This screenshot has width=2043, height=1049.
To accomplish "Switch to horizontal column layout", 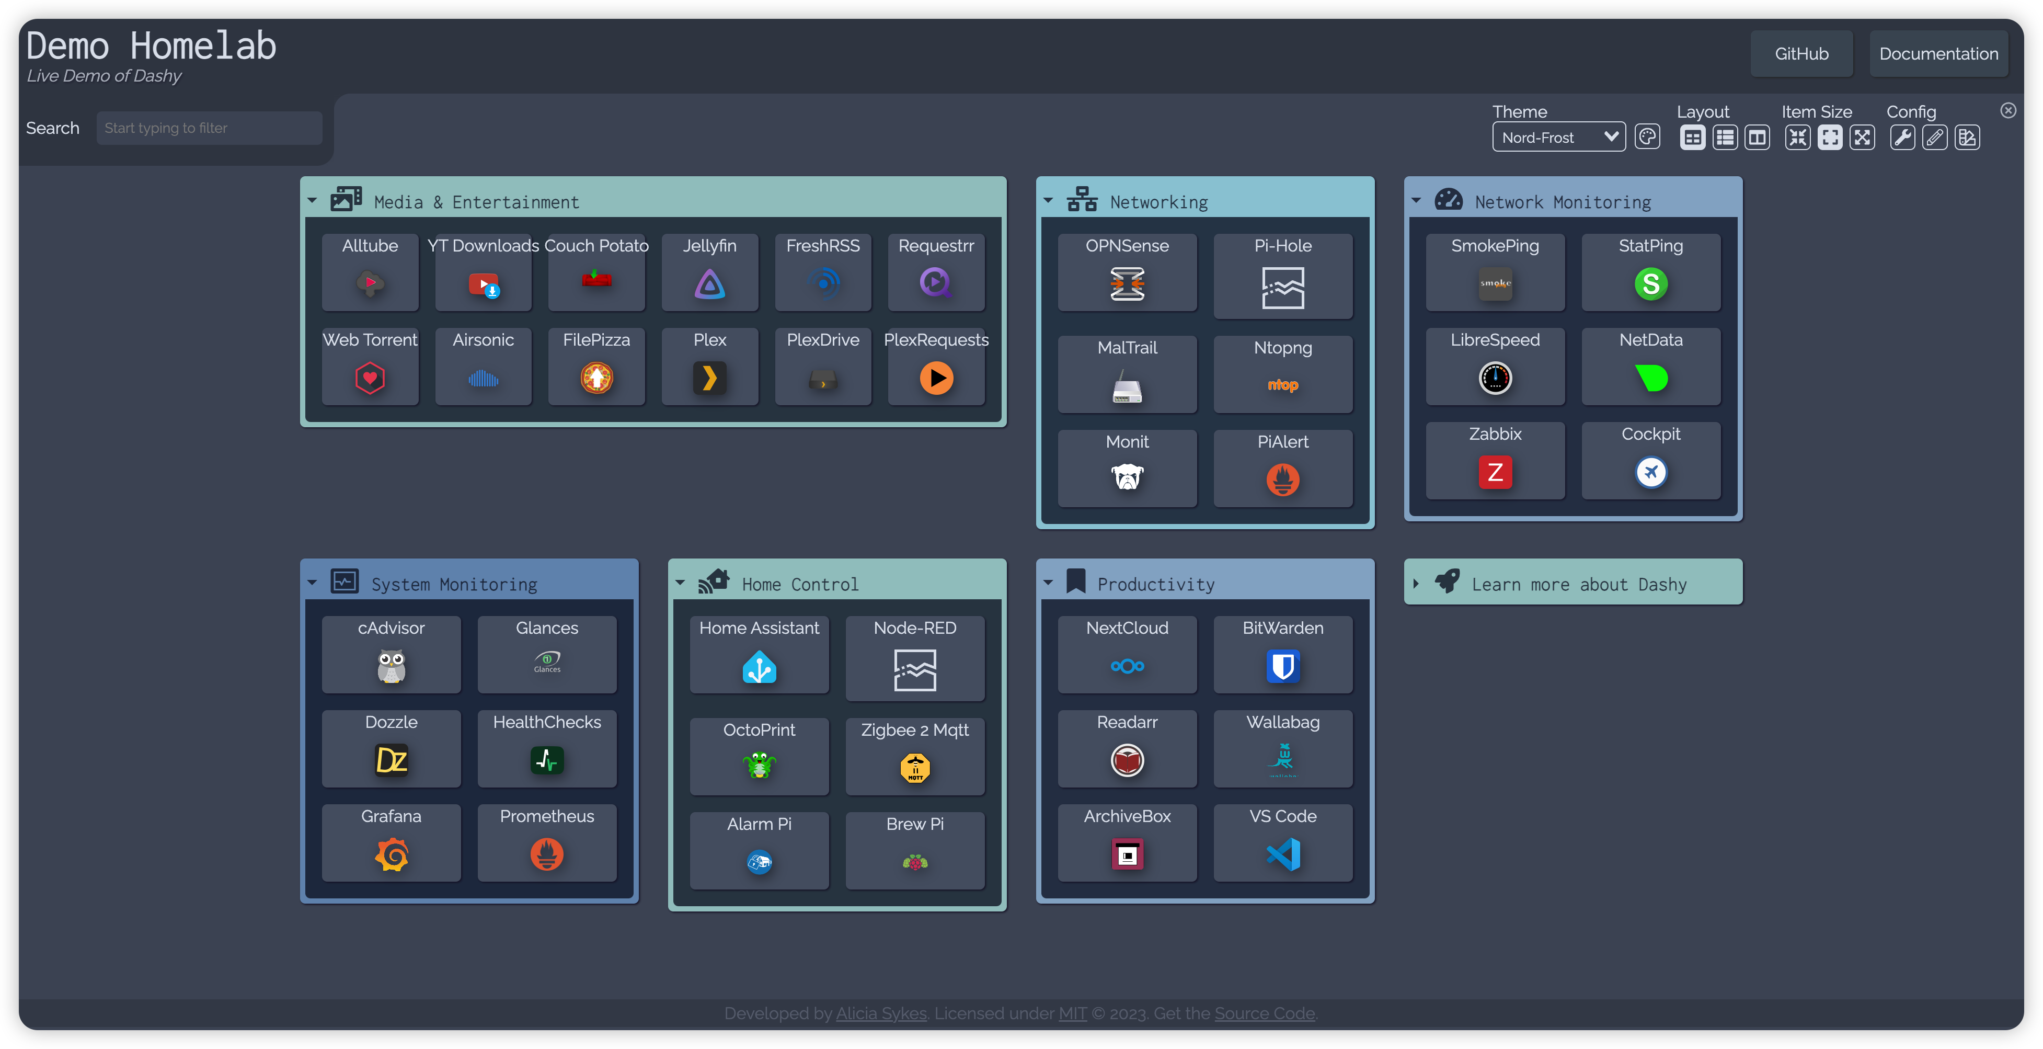I will click(x=1757, y=138).
